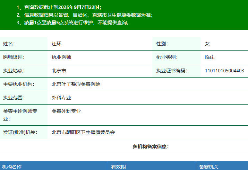Click the physician name 汪环
The width and height of the screenshot is (248, 170).
click(x=57, y=44)
